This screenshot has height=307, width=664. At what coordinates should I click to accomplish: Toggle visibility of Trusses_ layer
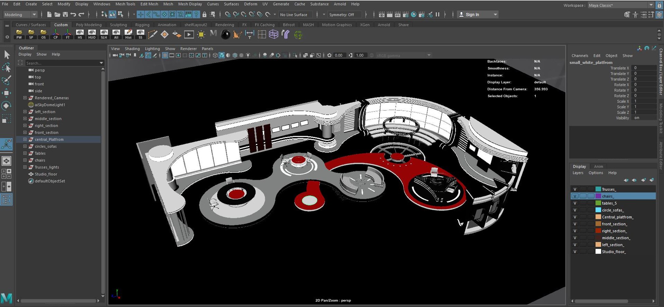[x=575, y=189]
